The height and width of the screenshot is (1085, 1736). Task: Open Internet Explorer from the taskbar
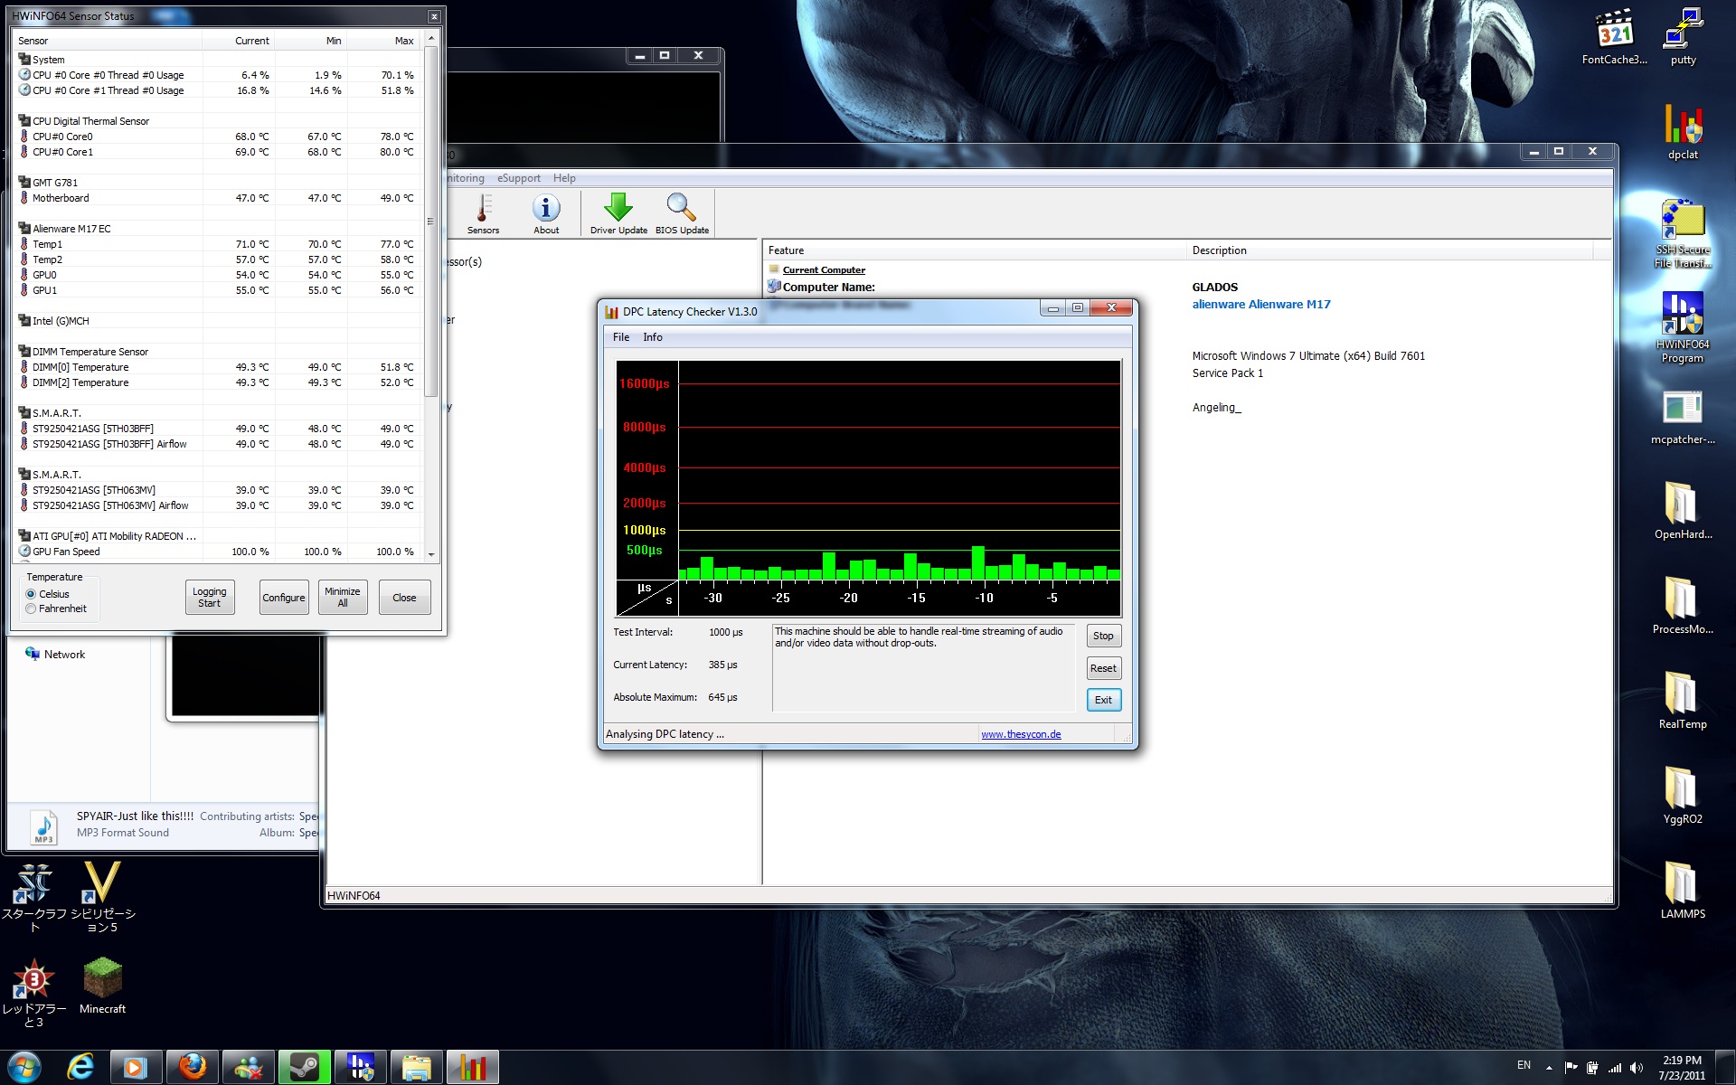(x=80, y=1067)
